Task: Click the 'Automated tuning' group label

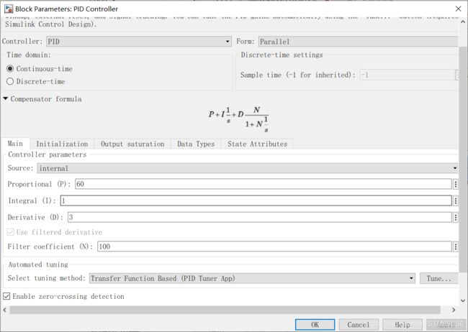Action: (38, 264)
